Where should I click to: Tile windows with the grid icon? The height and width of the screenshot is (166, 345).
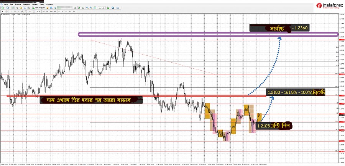coord(95,8)
